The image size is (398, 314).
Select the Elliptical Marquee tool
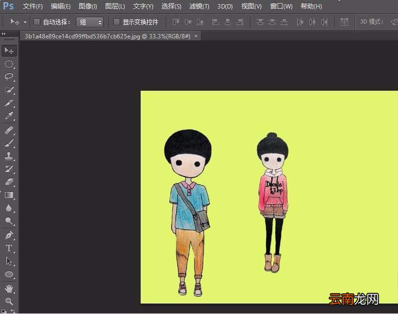(x=9, y=64)
